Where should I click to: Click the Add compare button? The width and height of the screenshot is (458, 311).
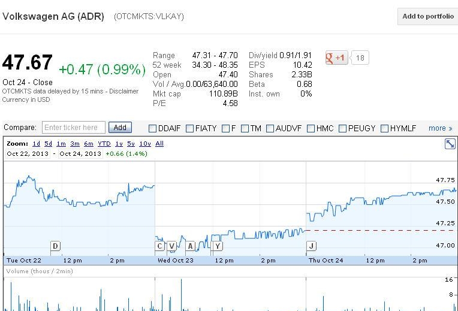(120, 128)
